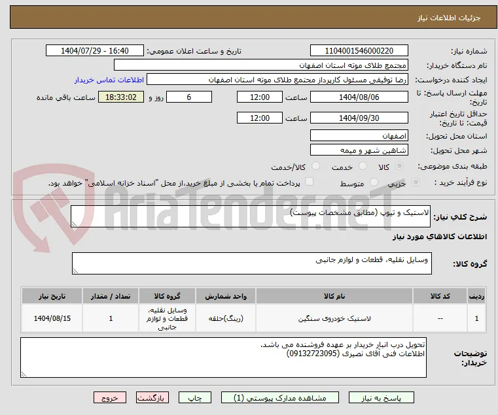This screenshot has width=498, height=415.
Task: Click the بازگشت back button
Action: coord(152,397)
